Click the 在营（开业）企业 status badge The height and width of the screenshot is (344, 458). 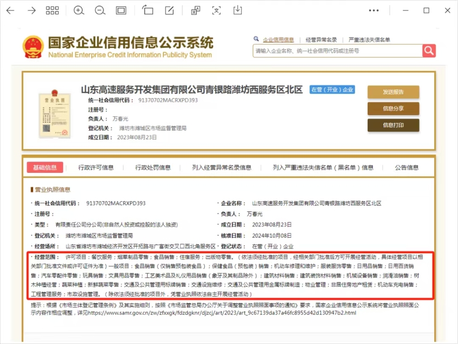pos(332,90)
